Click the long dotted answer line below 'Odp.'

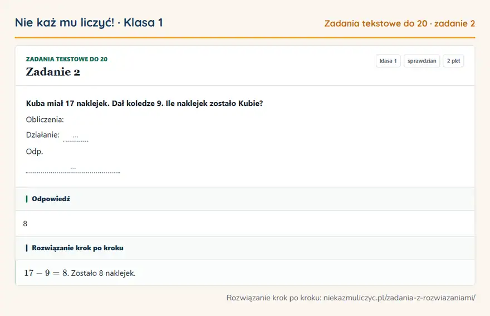pos(73,170)
